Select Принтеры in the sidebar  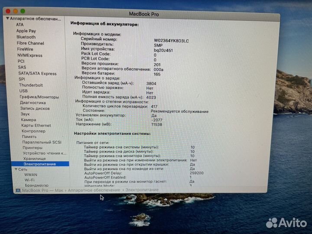coord(32,148)
